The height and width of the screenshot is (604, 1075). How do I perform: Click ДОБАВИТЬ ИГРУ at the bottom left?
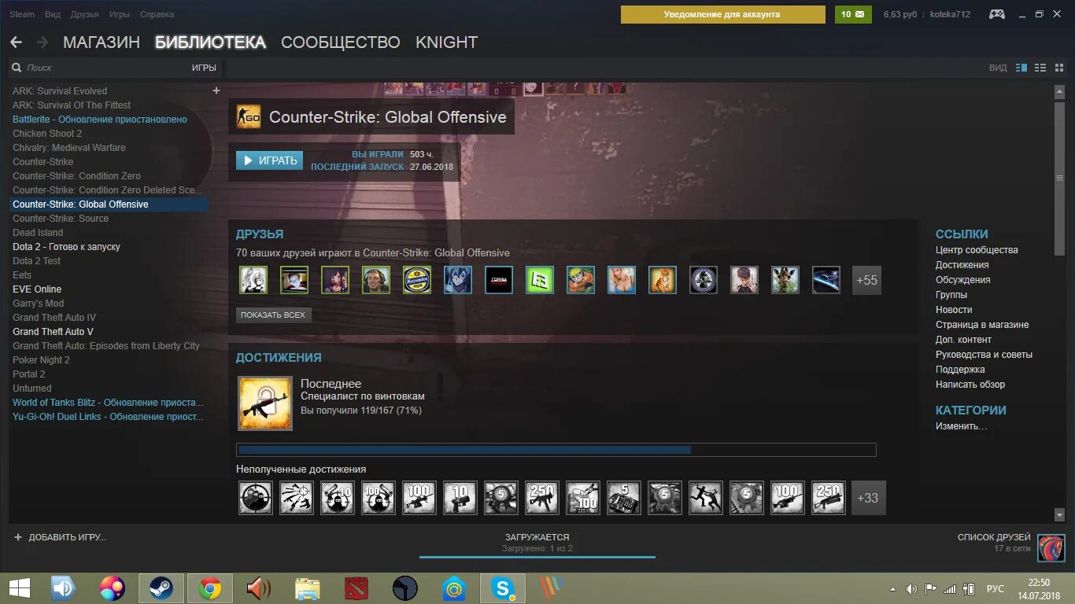pyautogui.click(x=60, y=537)
